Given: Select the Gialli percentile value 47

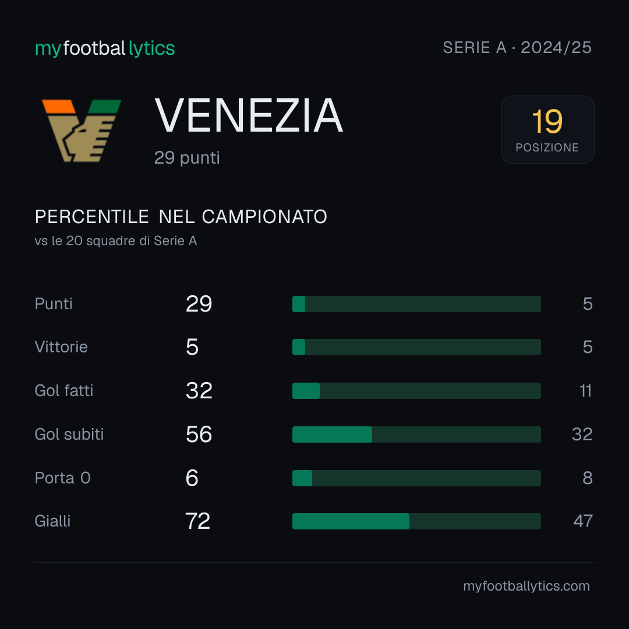Looking at the screenshot, I should [x=583, y=521].
